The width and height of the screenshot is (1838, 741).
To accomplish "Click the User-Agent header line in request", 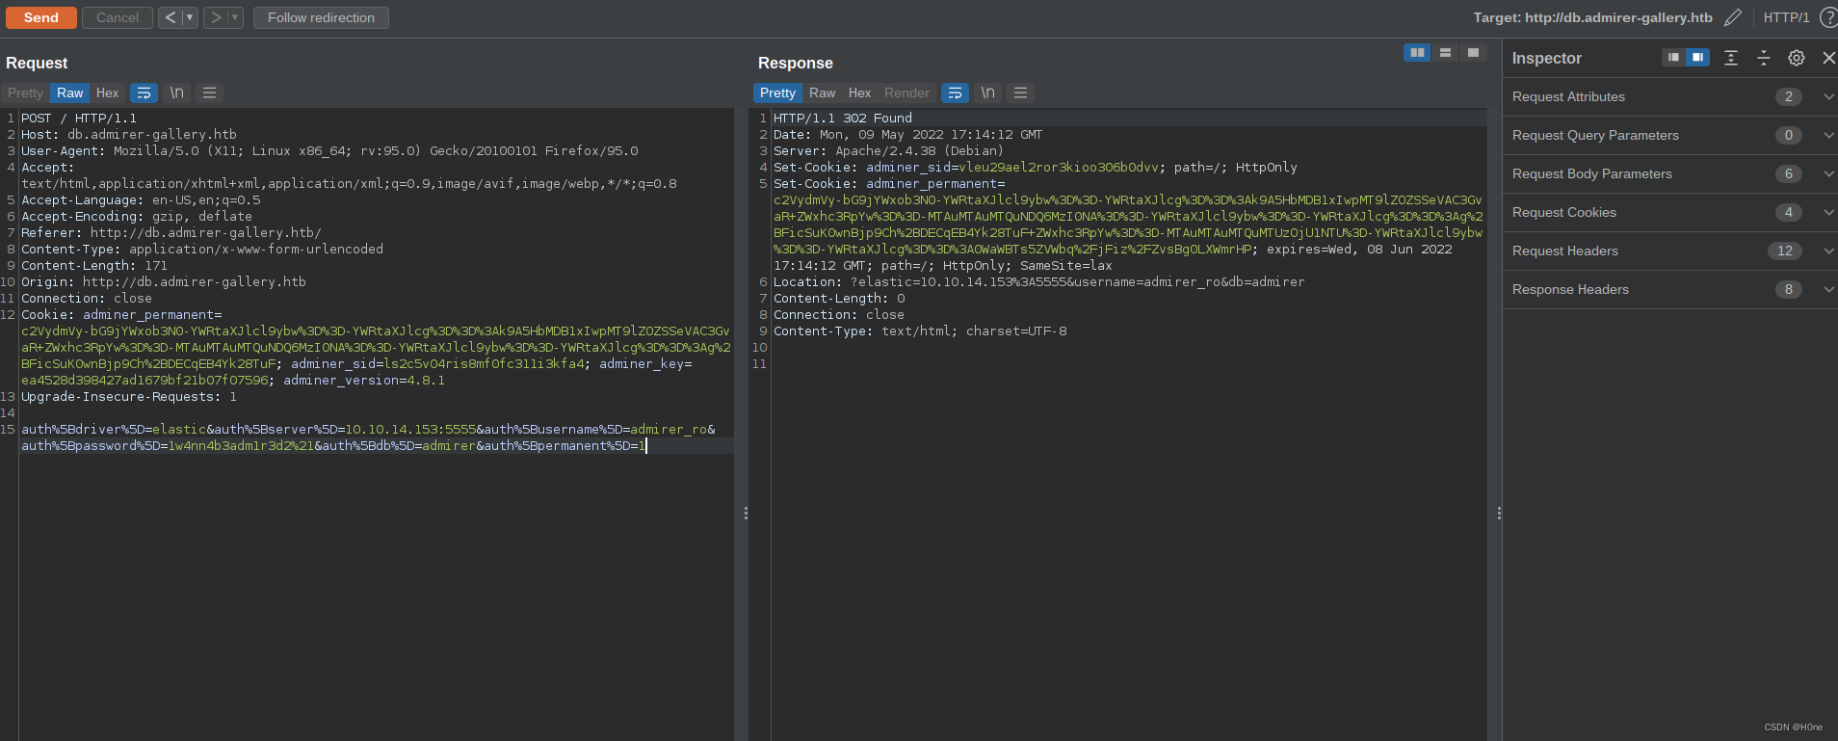I will pyautogui.click(x=329, y=150).
